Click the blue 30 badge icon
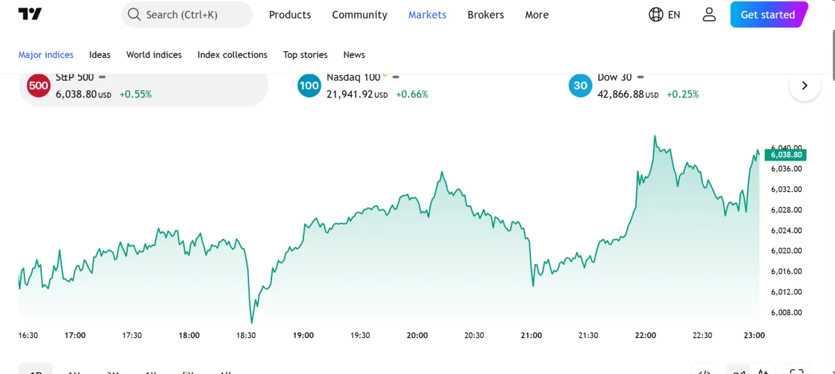 [x=580, y=86]
